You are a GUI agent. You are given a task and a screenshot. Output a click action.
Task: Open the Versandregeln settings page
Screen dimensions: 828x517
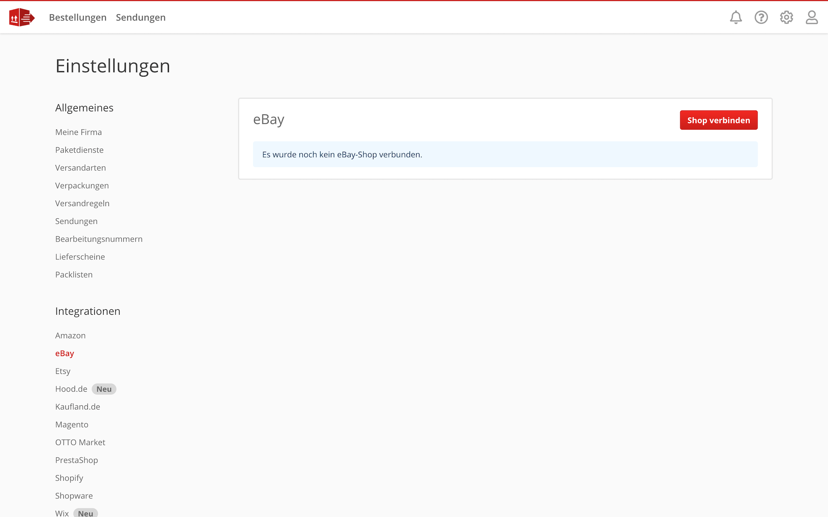click(x=82, y=203)
